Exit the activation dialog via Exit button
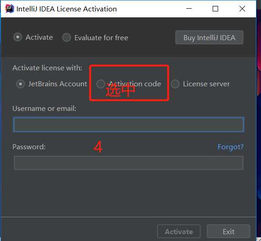261x241 pixels. [228, 231]
